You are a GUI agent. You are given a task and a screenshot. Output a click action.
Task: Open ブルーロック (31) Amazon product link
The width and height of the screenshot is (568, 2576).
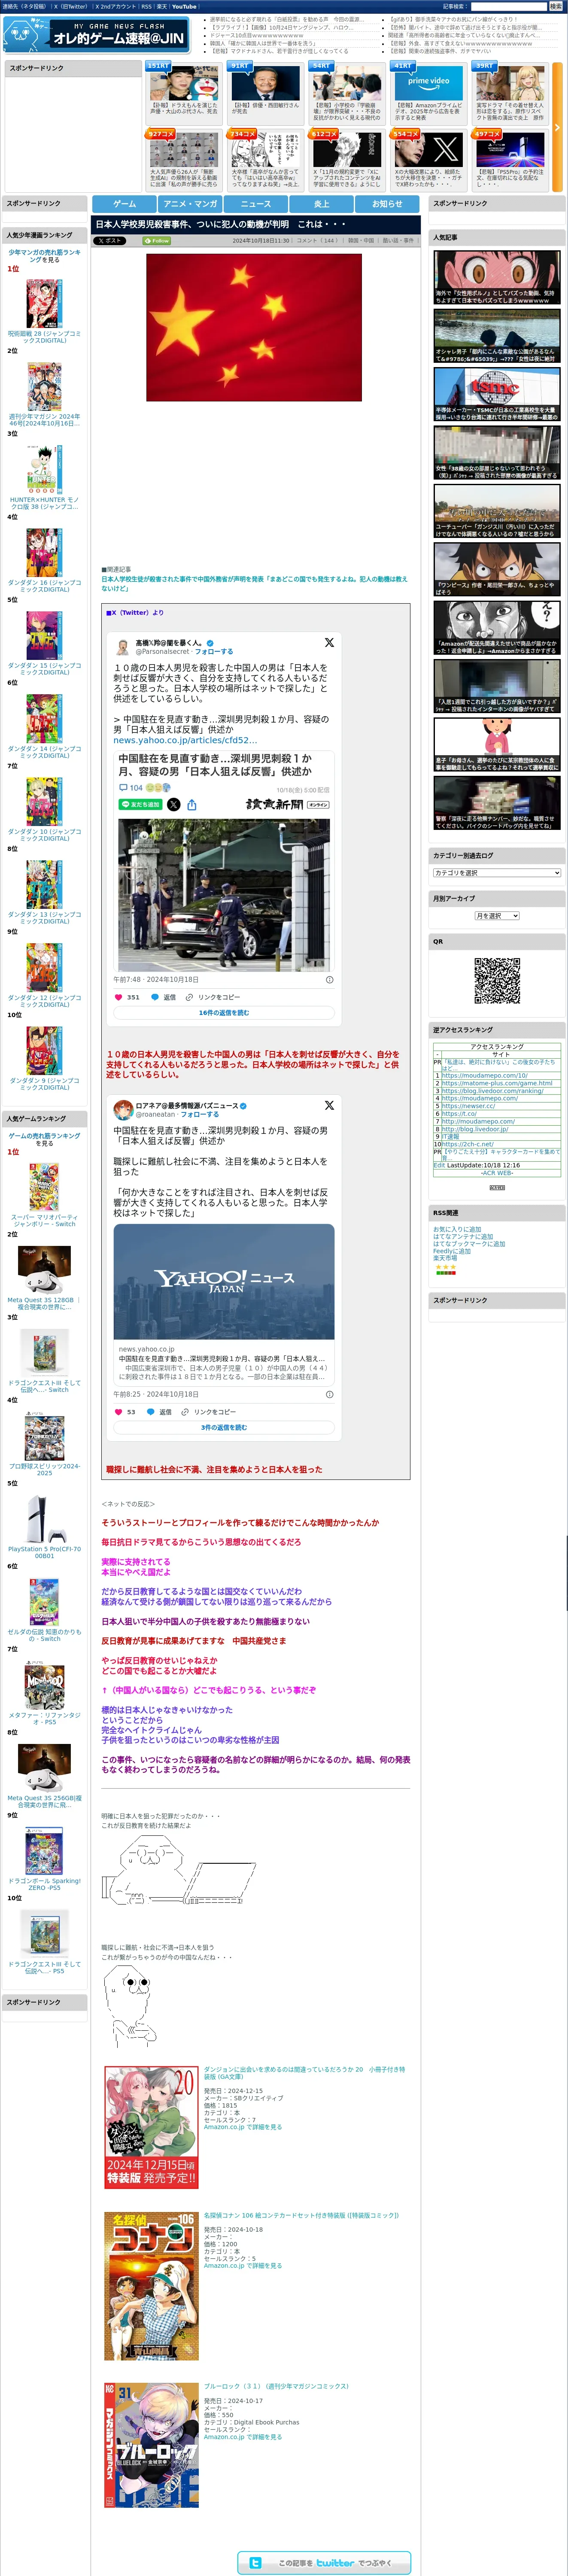[276, 2386]
